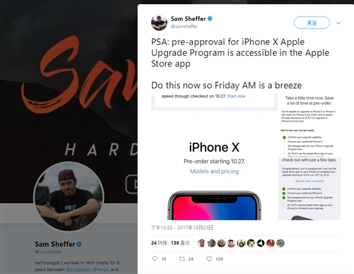Click the verified badge beside Sam Sheffer in tweet
This screenshot has height=274, width=354.
coord(210,18)
